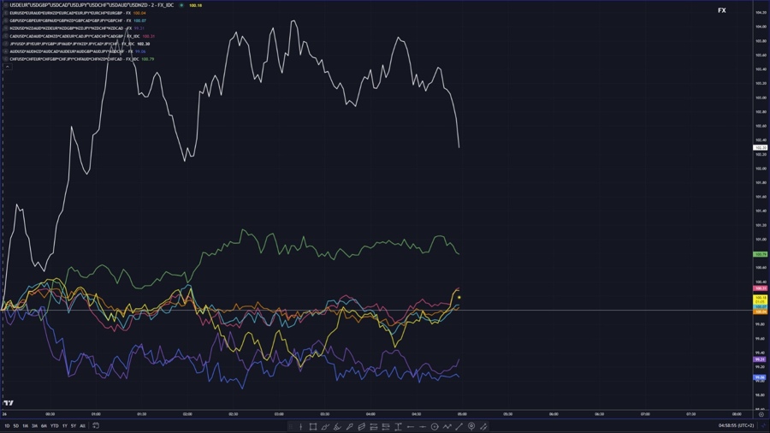Select the zigzag polyline tool
The height and width of the screenshot is (433, 770).
tap(447, 426)
